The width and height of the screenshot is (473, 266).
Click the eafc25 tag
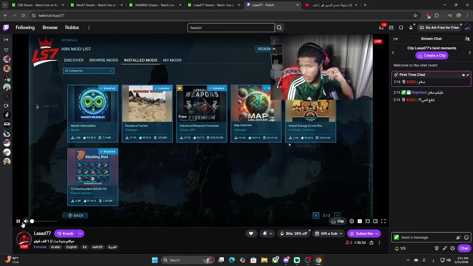(98, 247)
